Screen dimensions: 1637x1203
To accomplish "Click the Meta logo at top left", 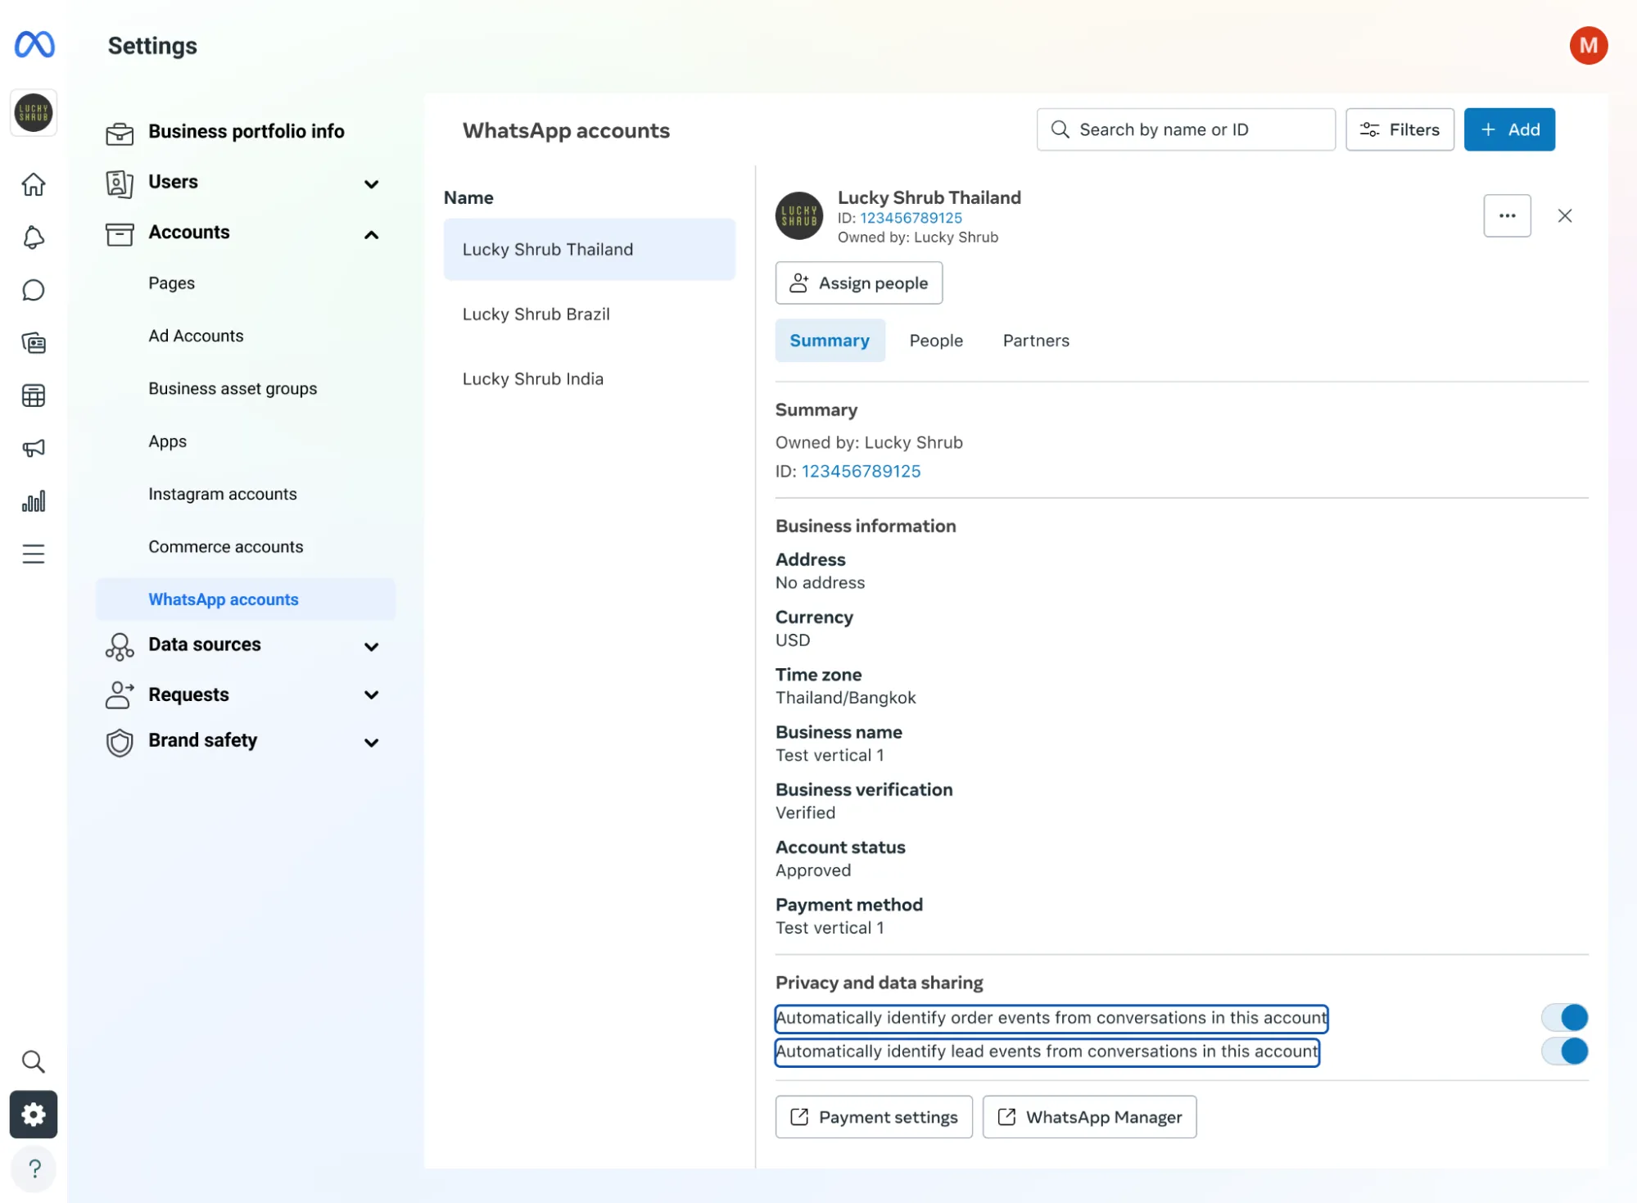I will pyautogui.click(x=34, y=45).
